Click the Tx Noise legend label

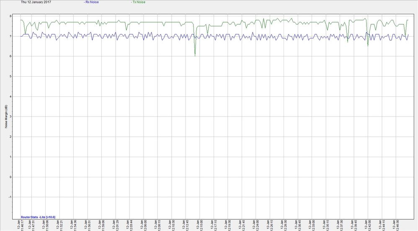(x=139, y=2)
